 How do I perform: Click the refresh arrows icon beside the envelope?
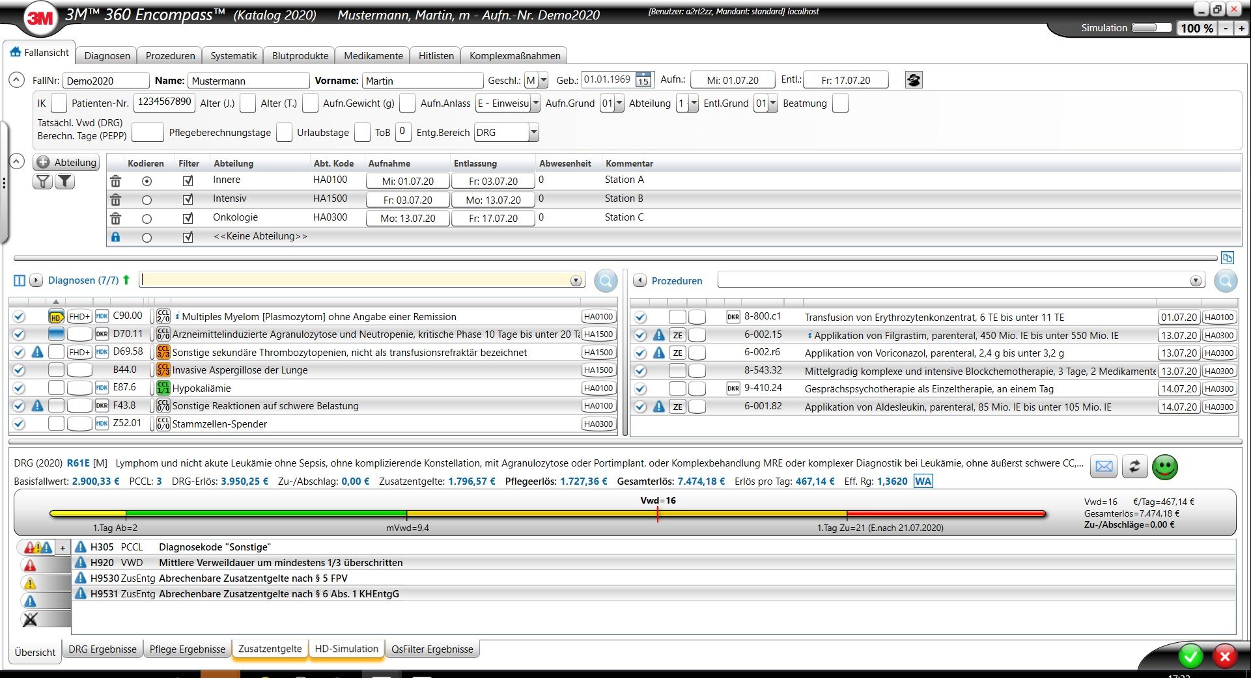click(x=1134, y=467)
